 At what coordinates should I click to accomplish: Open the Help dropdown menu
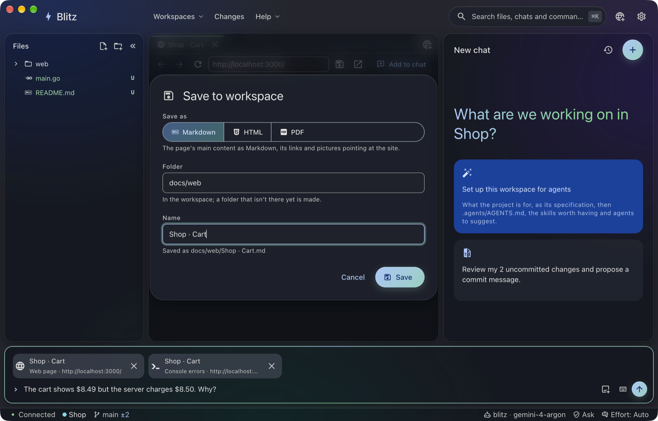267,16
